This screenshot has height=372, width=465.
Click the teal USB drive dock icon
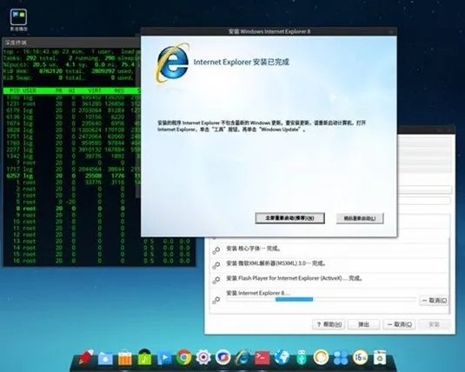click(x=302, y=357)
